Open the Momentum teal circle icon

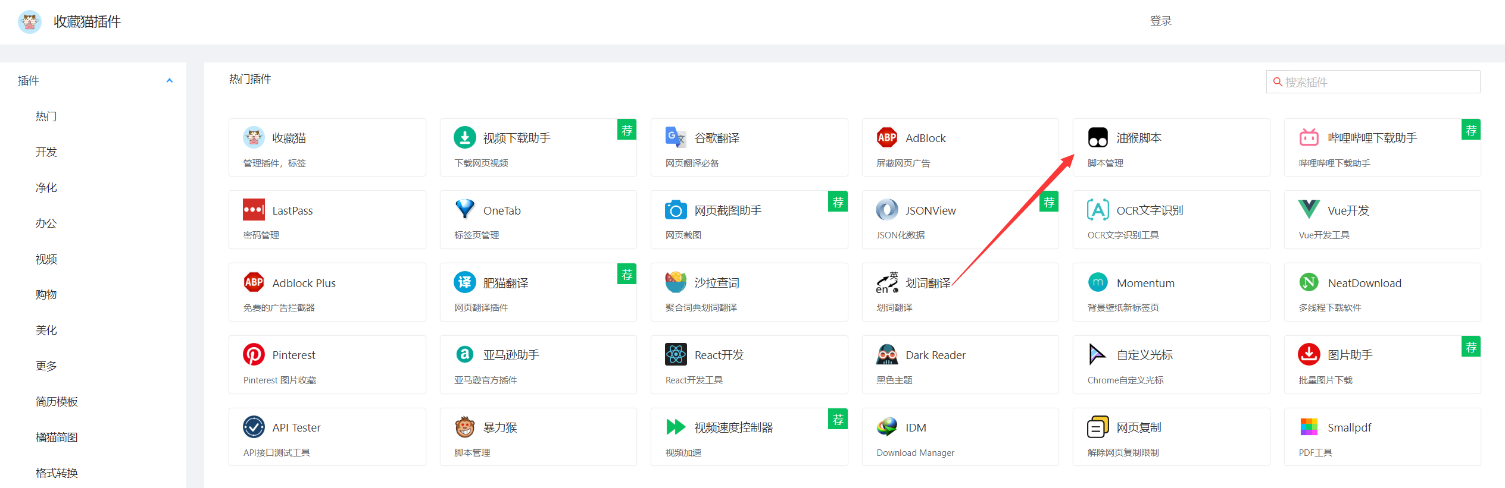pos(1098,282)
